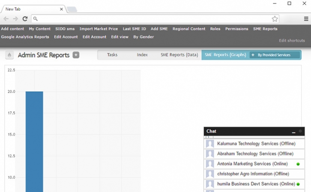Open the browser hamburger menu
This screenshot has height=192, width=311.
pyautogui.click(x=306, y=19)
